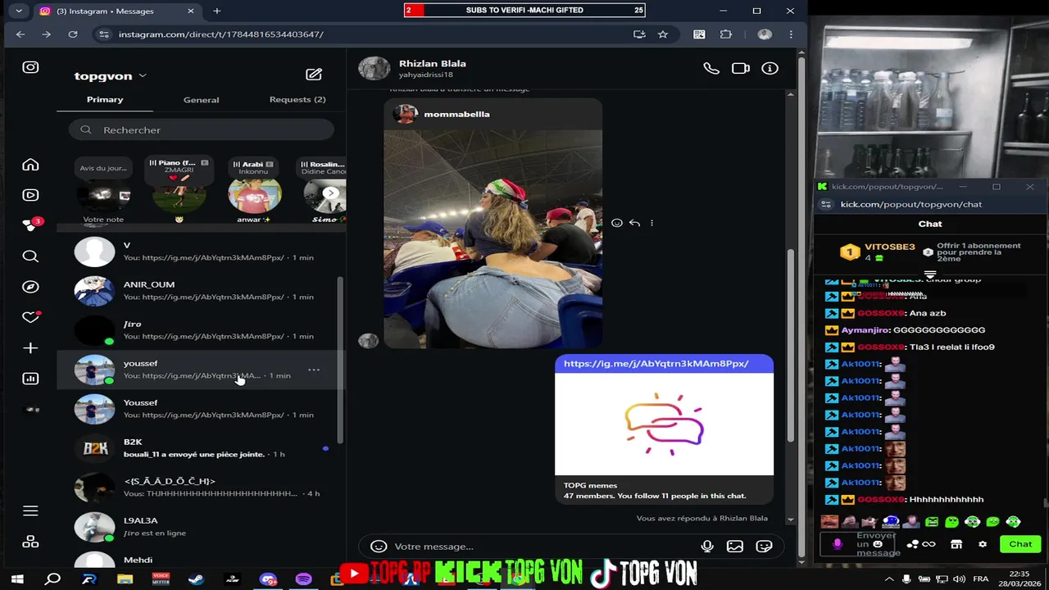Open Notifications heart icon in sidebar
The height and width of the screenshot is (590, 1049).
[30, 317]
